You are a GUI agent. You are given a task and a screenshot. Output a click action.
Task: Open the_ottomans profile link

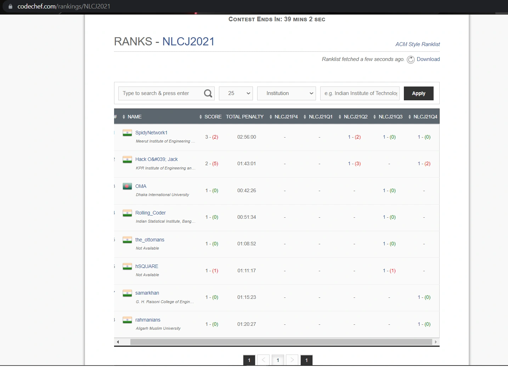(x=150, y=240)
